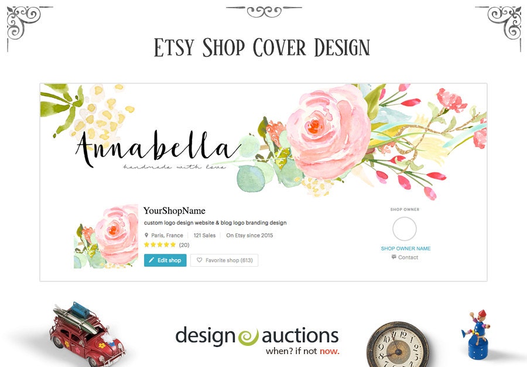Click the vintage clock image

click(398, 345)
